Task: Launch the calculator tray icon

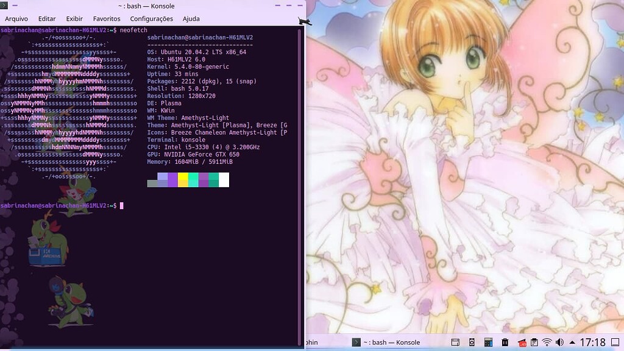Action: tap(488, 342)
